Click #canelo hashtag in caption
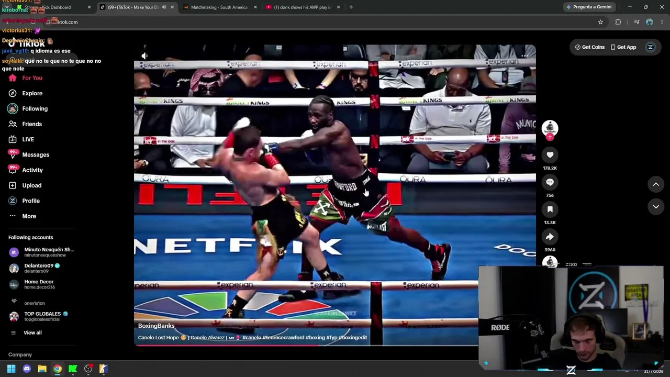670x377 pixels. pyautogui.click(x=253, y=338)
